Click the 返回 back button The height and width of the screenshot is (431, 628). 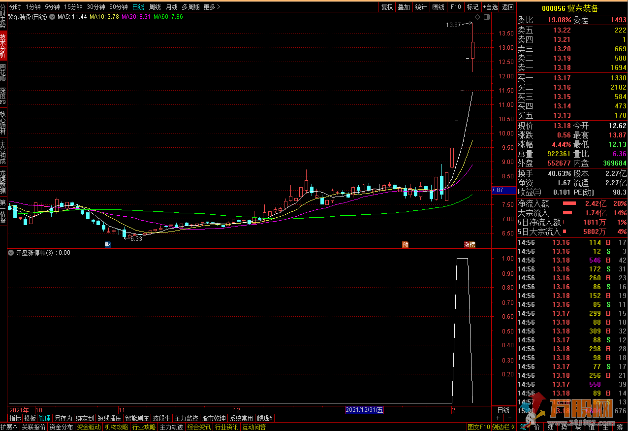click(x=507, y=7)
